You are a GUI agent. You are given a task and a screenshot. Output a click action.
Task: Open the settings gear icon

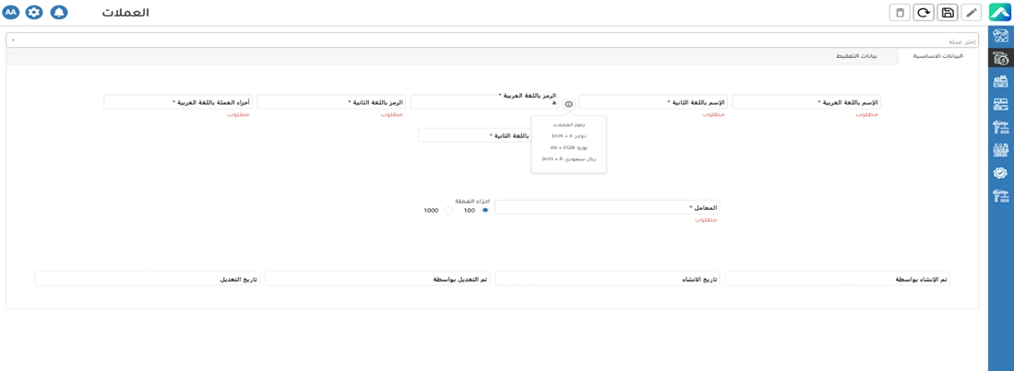point(34,13)
